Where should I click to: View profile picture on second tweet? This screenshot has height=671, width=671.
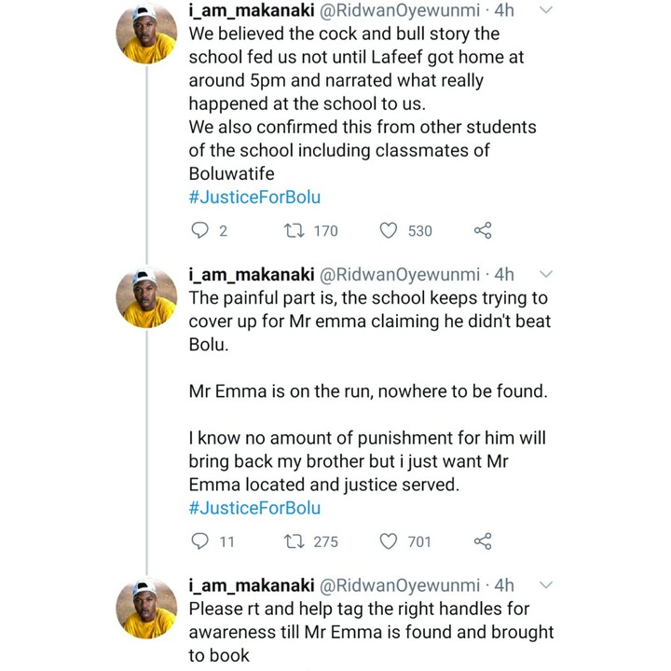[x=147, y=297]
